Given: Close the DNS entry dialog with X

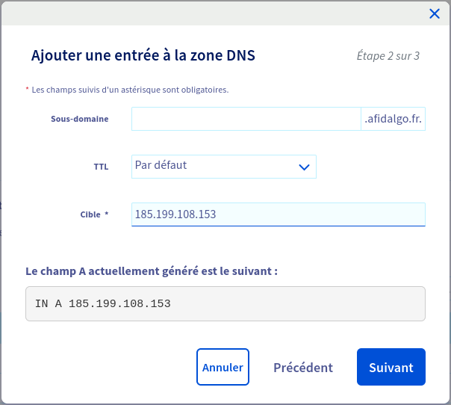Looking at the screenshot, I should [435, 13].
